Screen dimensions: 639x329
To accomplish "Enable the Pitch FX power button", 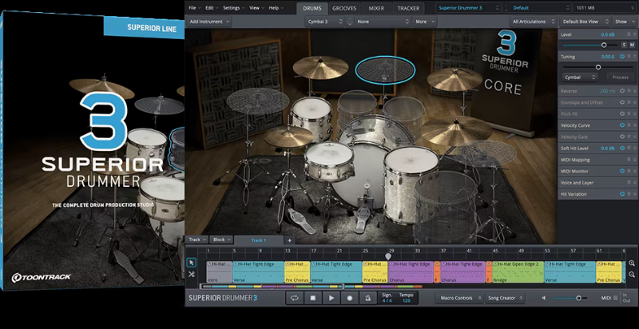I will coord(622,113).
